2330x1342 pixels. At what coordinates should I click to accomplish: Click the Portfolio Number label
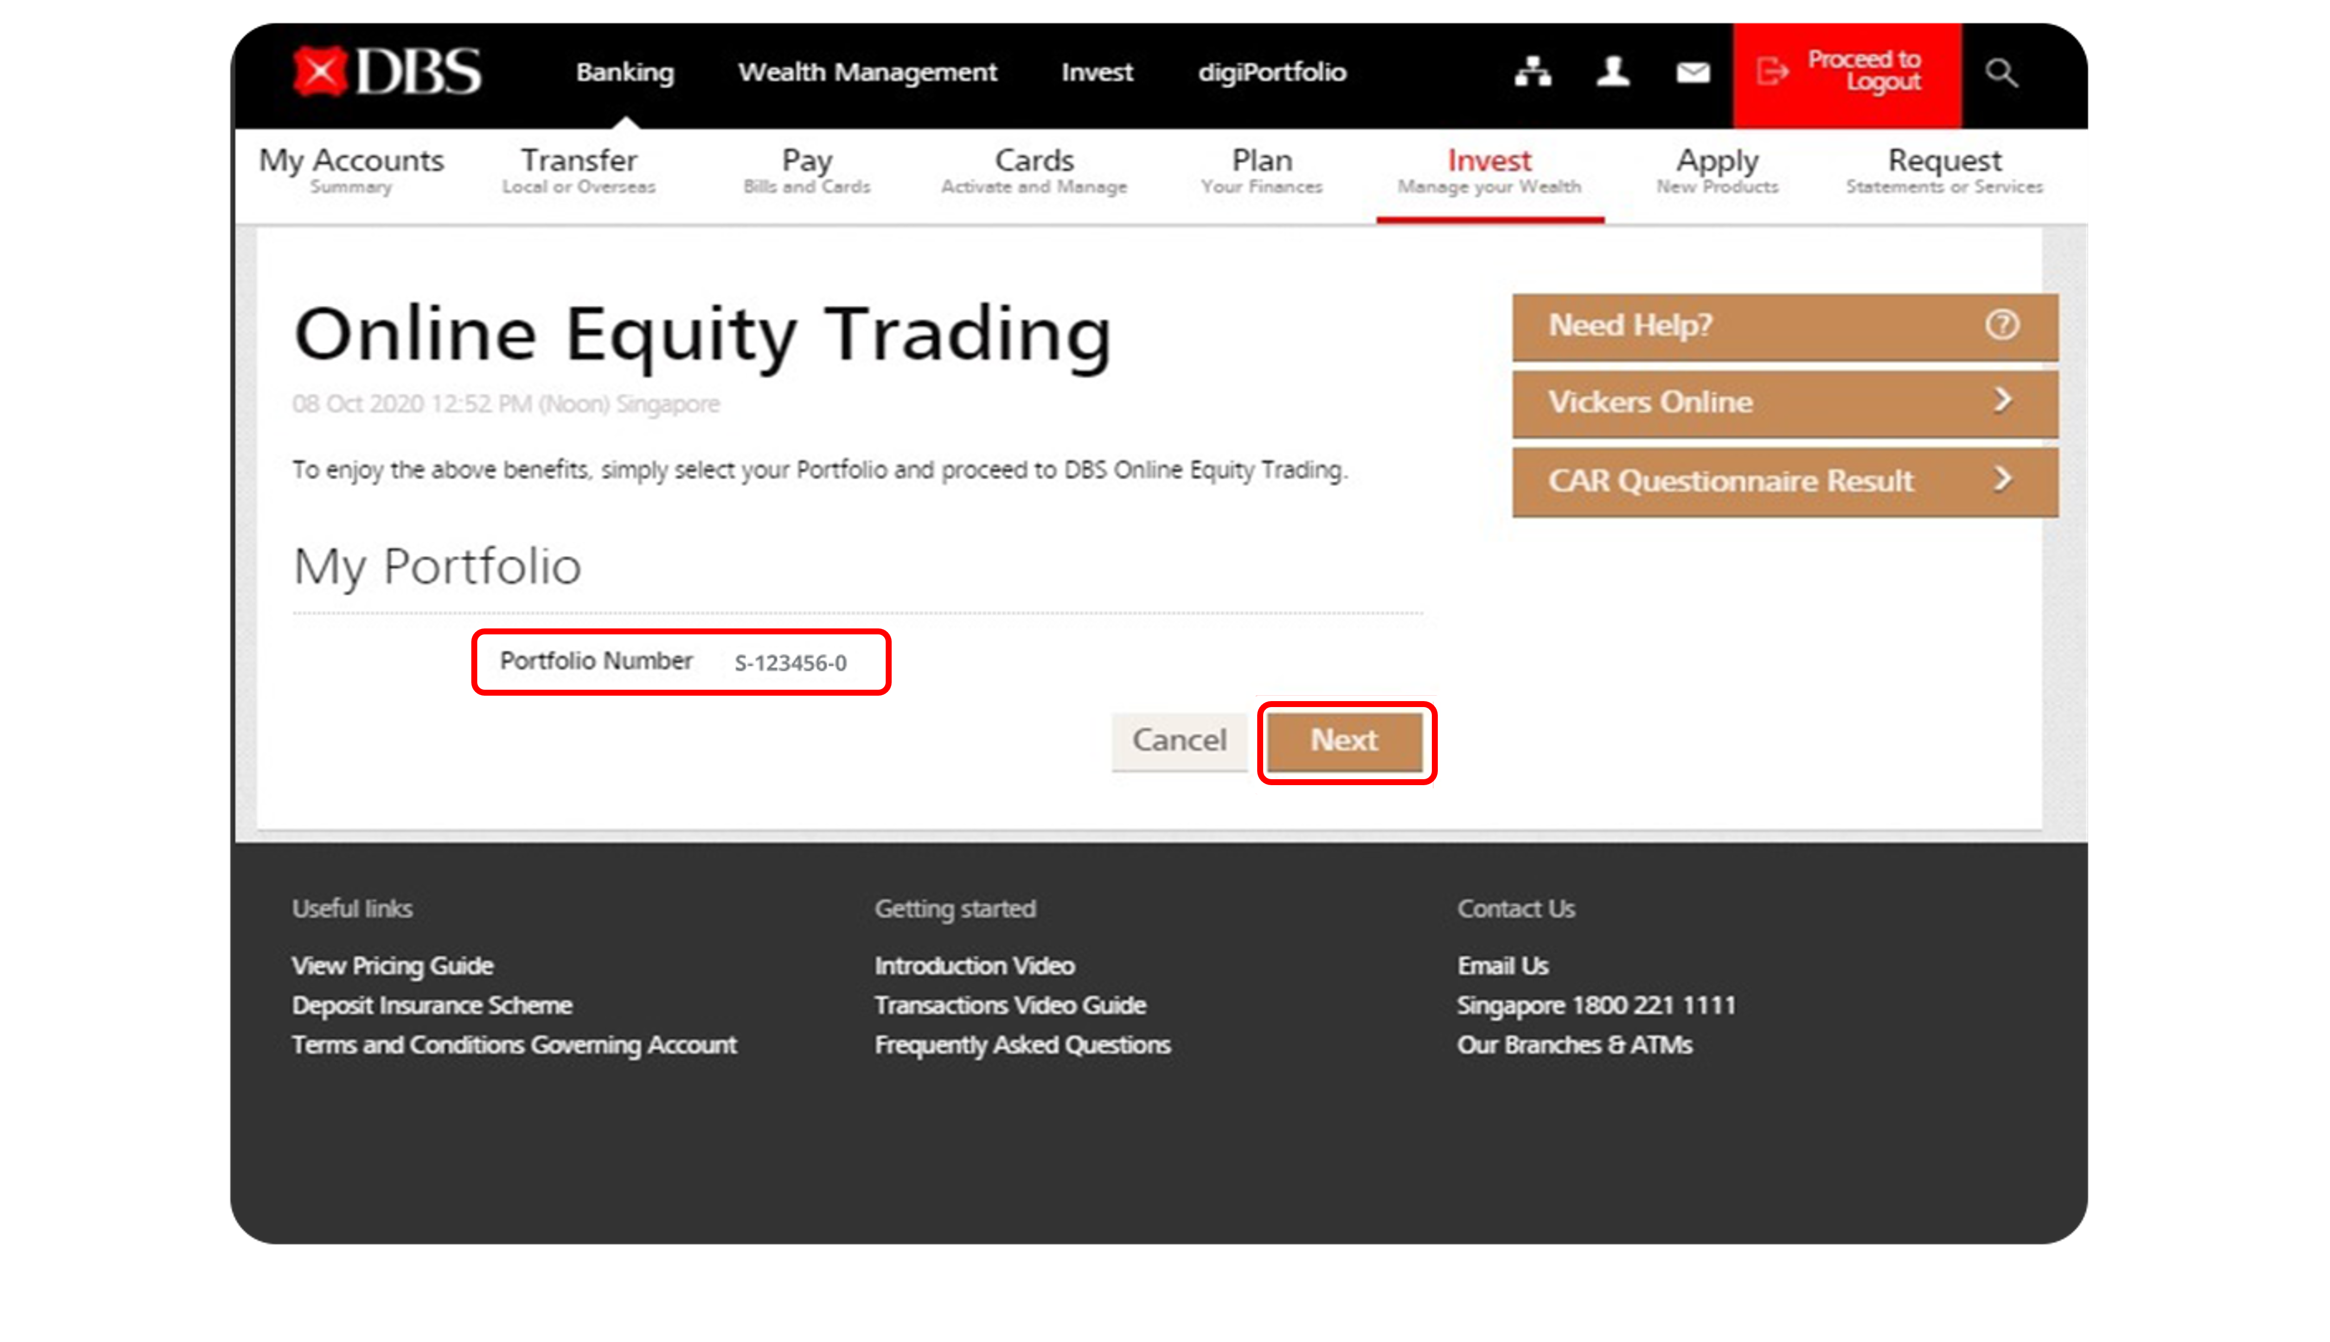(596, 661)
